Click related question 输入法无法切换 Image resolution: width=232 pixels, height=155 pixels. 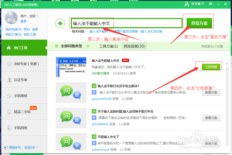pos(152,32)
